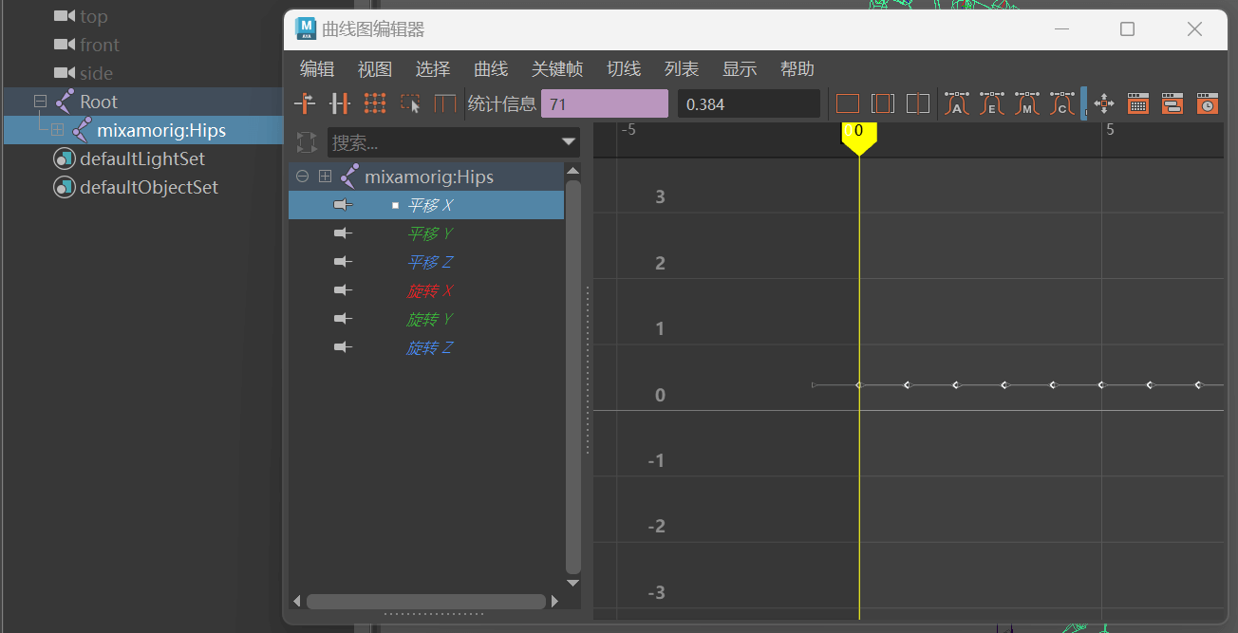
Task: Open the 曲线 menu
Action: (x=491, y=69)
